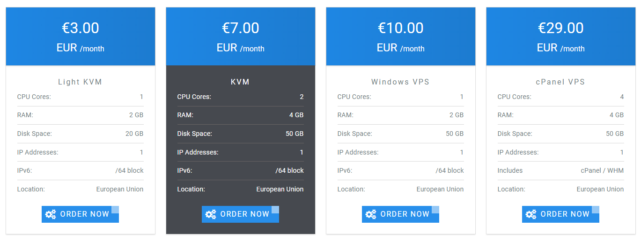Image resolution: width=641 pixels, height=240 pixels.
Task: Select the €29.00 price header
Action: coord(561,36)
